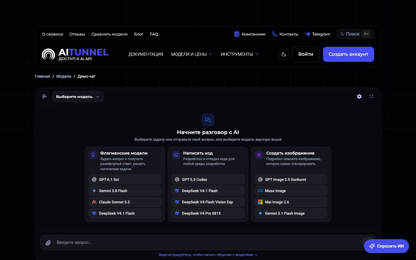Open the Блог link
The width and height of the screenshot is (416, 260).
point(139,34)
